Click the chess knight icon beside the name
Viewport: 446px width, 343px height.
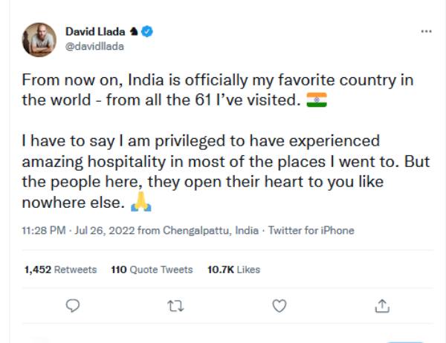[134, 32]
